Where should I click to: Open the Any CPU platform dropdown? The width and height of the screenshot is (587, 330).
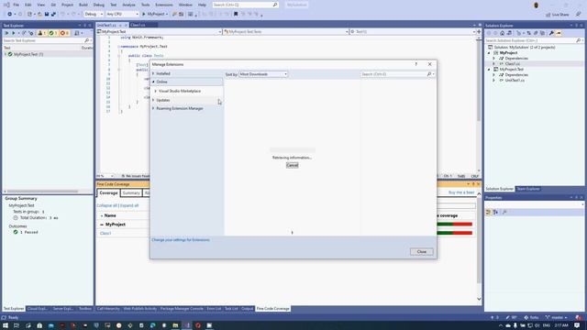click(x=122, y=15)
